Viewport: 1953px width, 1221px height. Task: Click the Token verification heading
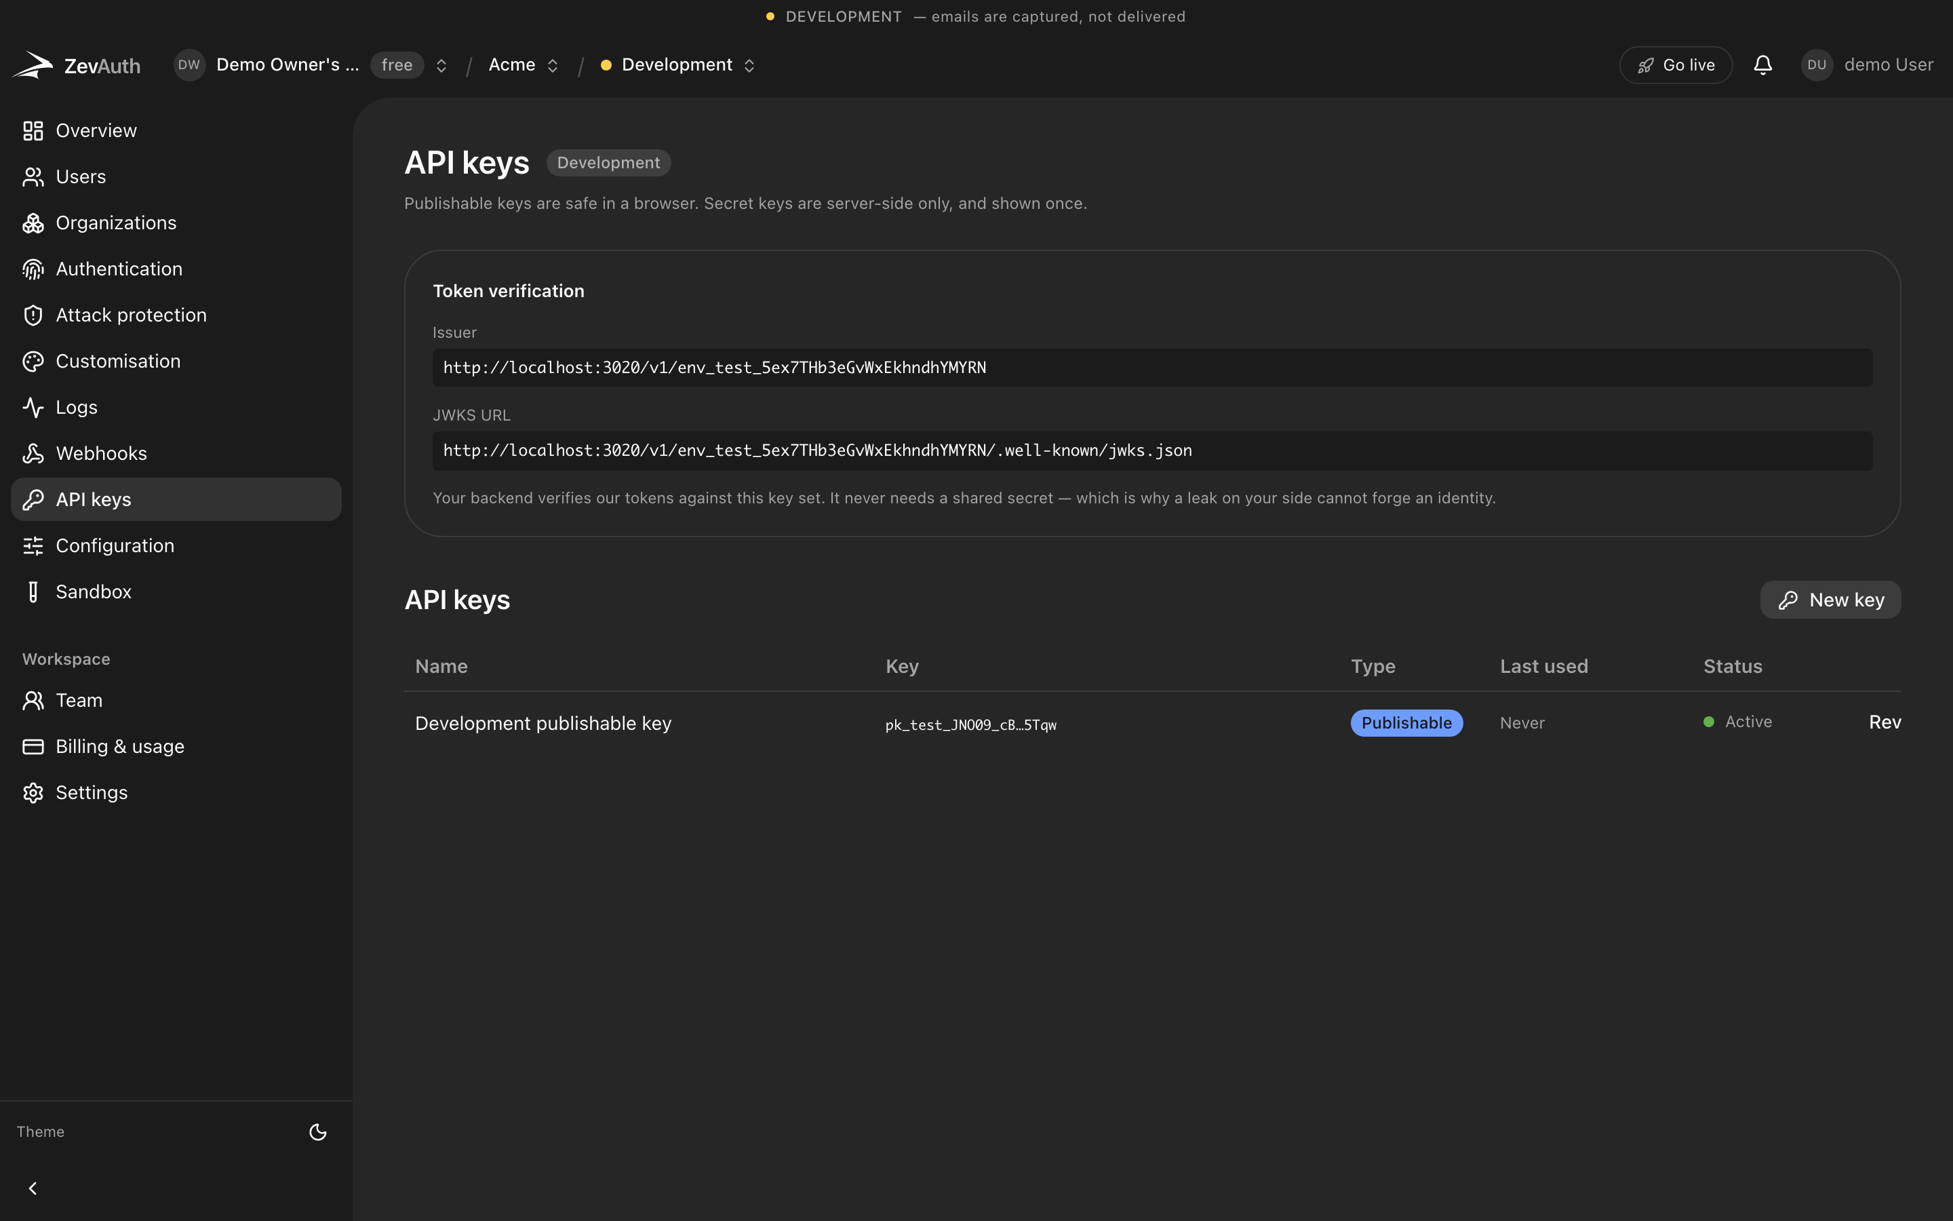509,291
